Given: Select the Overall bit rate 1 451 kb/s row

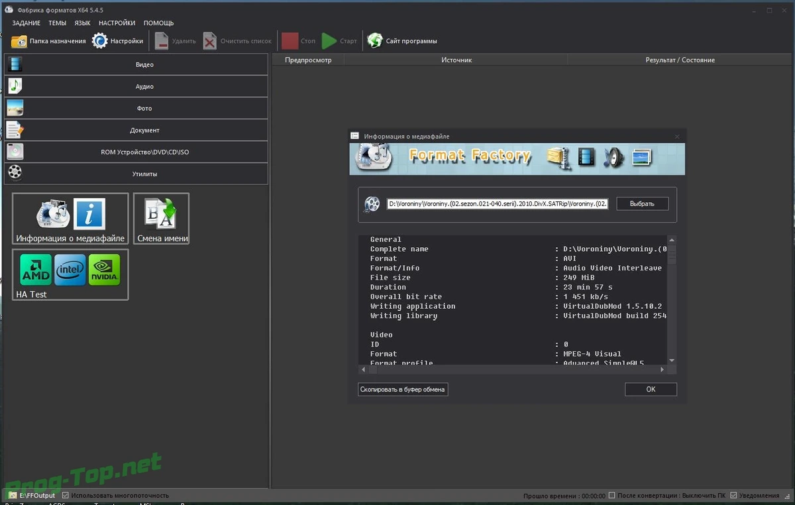Looking at the screenshot, I should click(x=513, y=297).
